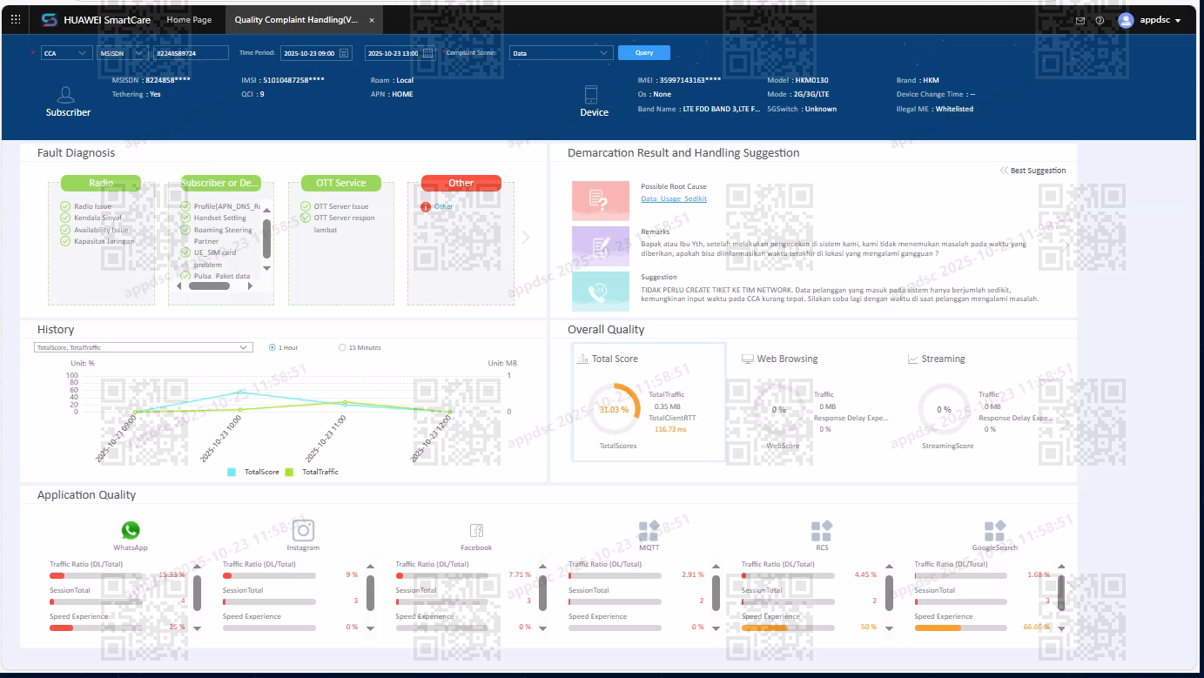Image resolution: width=1204 pixels, height=678 pixels.
Task: Click the OTT Server Issue check icon
Action: pyautogui.click(x=306, y=206)
